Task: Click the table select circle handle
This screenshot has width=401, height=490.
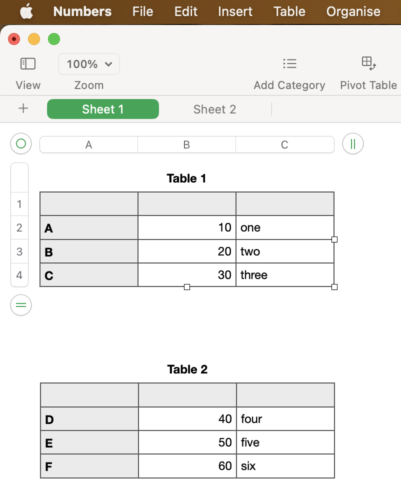Action: 21,144
